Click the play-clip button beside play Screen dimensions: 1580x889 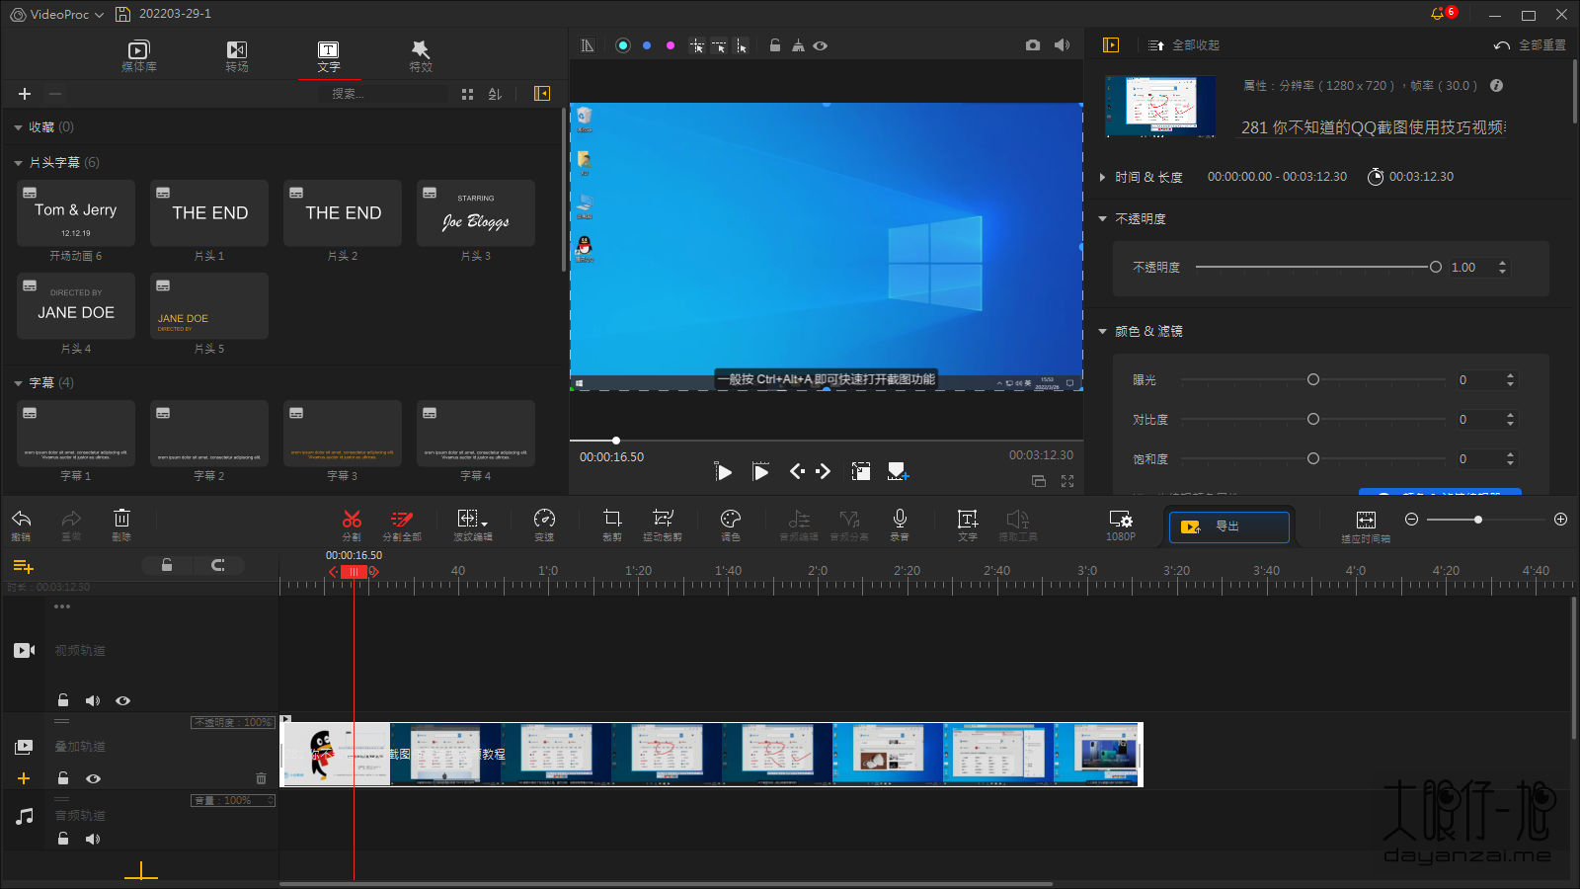click(760, 472)
